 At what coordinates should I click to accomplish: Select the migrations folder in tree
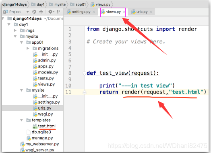[x=48, y=48]
